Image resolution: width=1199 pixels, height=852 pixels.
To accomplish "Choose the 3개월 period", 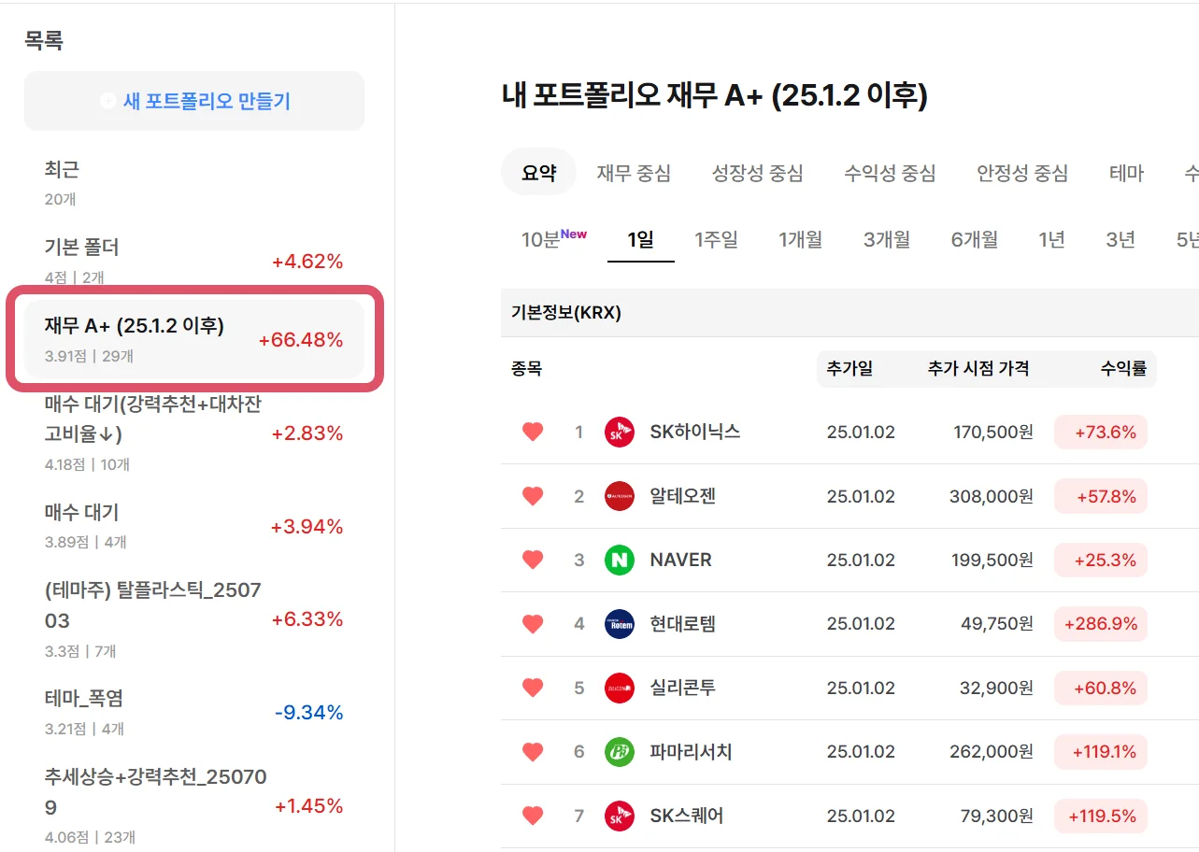I will coord(887,240).
